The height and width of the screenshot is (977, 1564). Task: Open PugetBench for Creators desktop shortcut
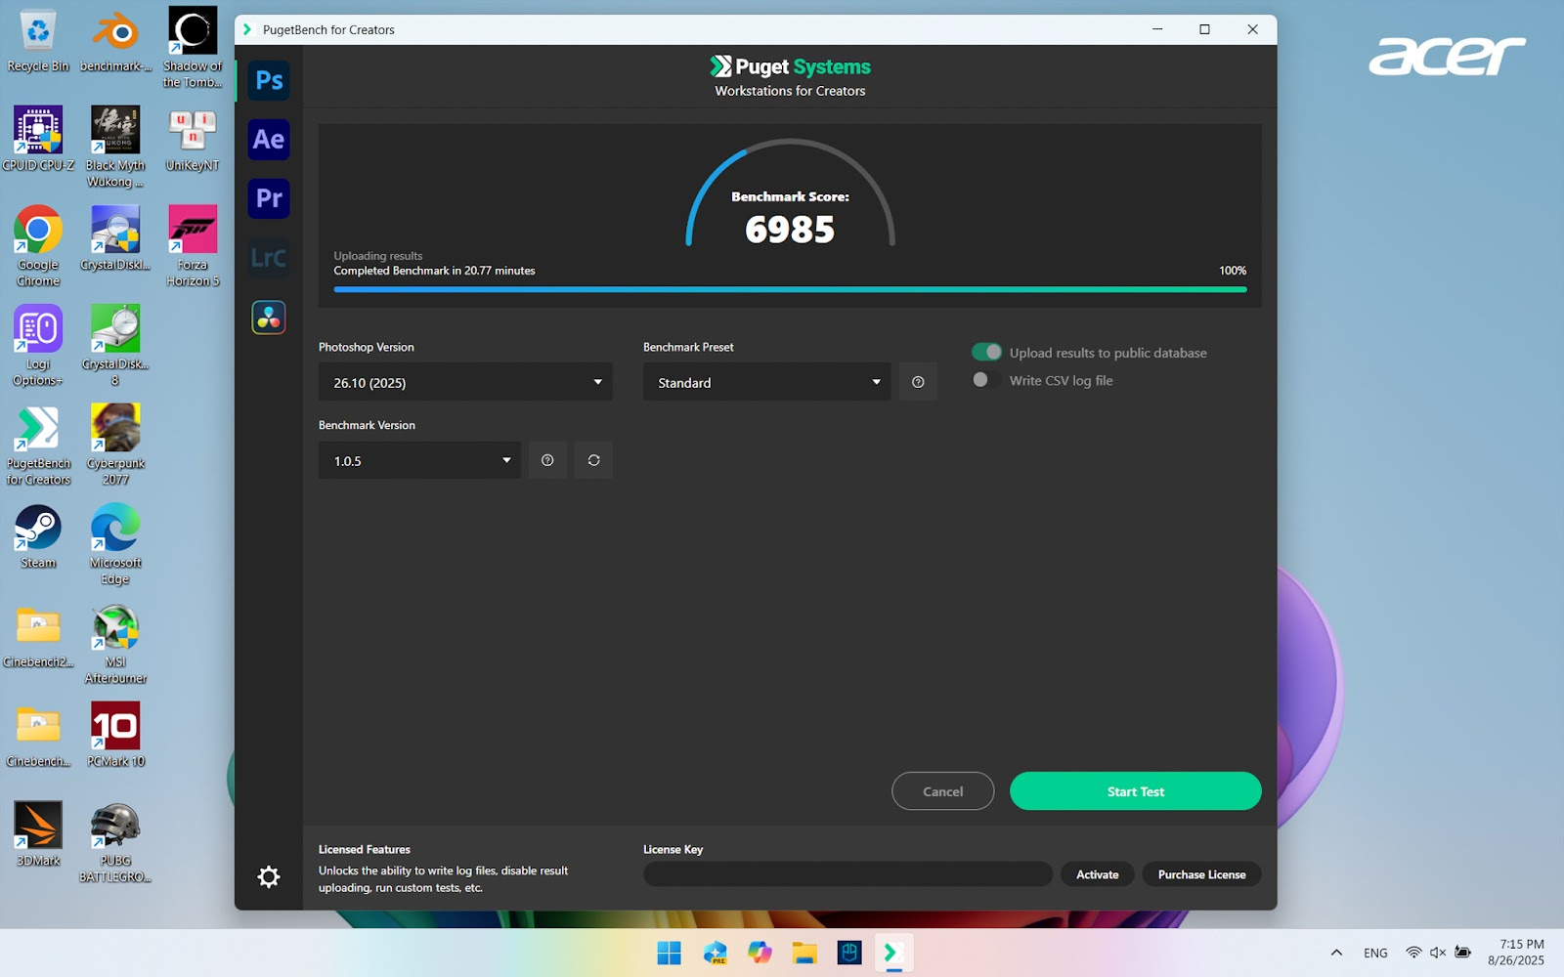pos(38,445)
